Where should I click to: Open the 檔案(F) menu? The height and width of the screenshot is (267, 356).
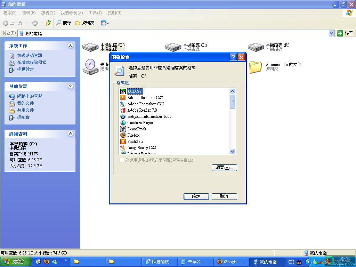pyautogui.click(x=10, y=13)
